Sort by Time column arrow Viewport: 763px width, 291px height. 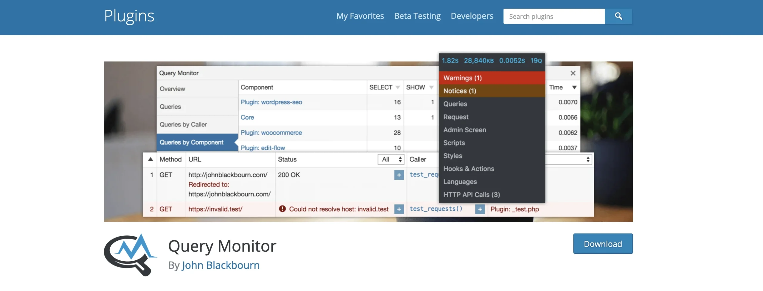574,87
